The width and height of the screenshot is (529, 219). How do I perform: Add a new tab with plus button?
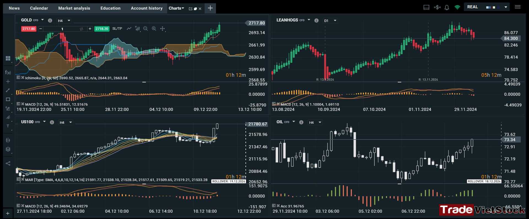point(210,8)
